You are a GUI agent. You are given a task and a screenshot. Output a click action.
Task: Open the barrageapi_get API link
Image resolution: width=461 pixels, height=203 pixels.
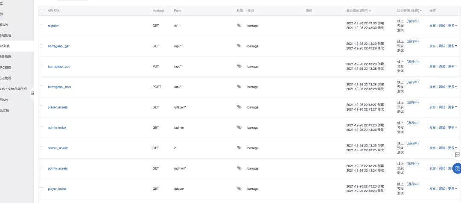click(58, 46)
